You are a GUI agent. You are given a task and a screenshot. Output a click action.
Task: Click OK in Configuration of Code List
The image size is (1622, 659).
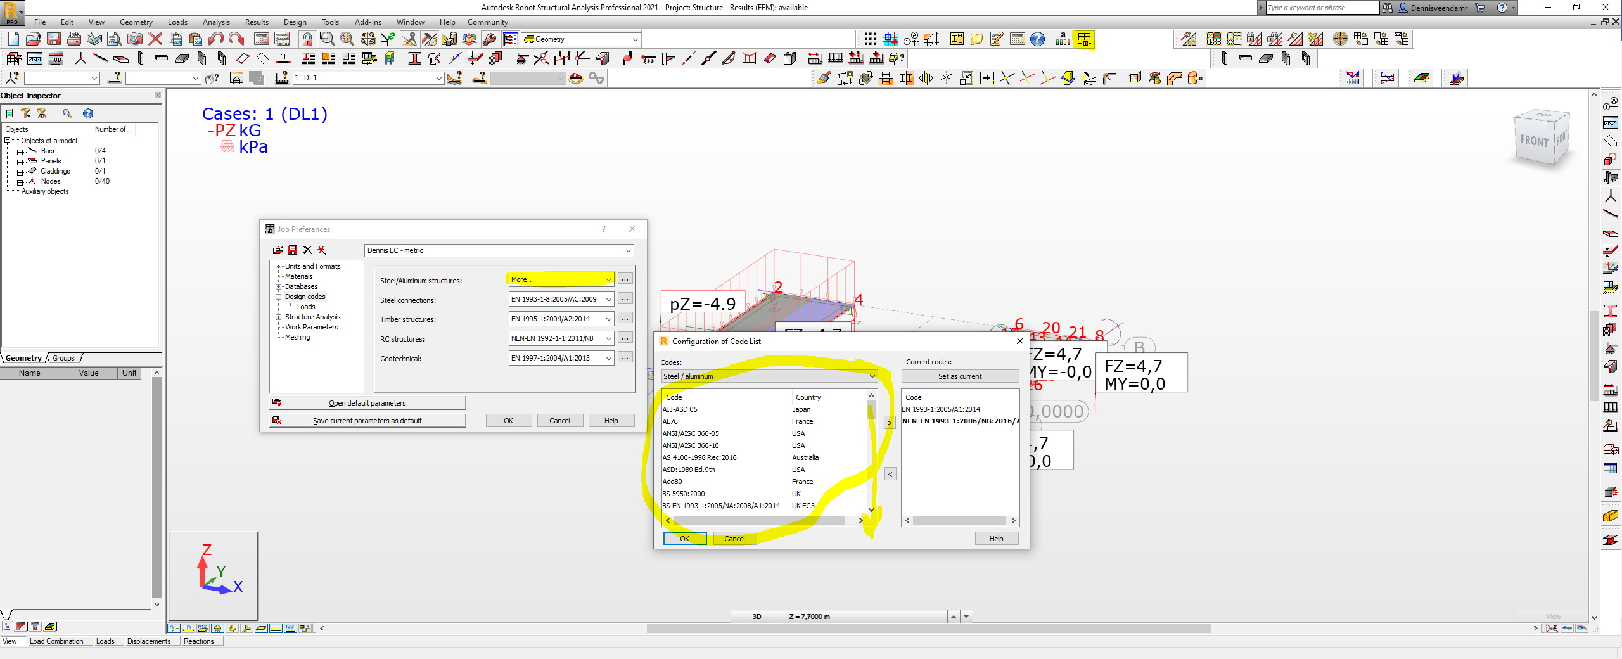(x=685, y=539)
